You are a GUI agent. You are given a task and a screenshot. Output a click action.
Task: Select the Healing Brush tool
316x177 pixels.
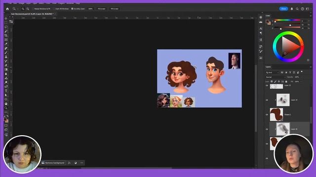coord(6,48)
